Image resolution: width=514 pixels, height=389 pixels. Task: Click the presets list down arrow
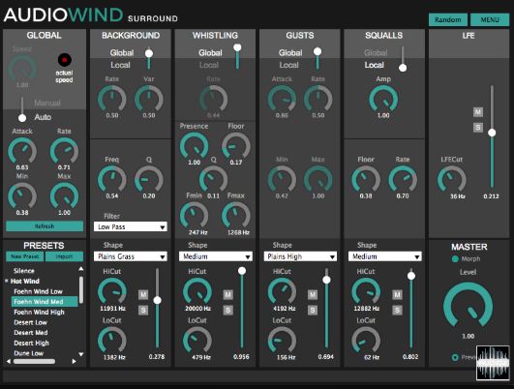point(81,354)
